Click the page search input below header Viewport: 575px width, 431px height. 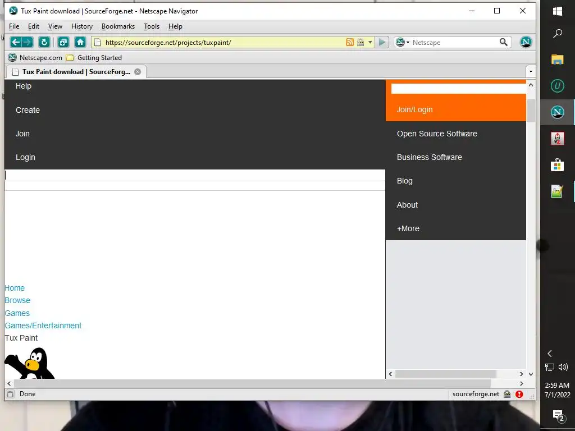[195, 175]
